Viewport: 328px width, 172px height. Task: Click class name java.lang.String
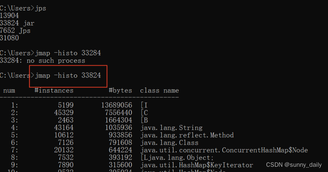tap(172, 128)
